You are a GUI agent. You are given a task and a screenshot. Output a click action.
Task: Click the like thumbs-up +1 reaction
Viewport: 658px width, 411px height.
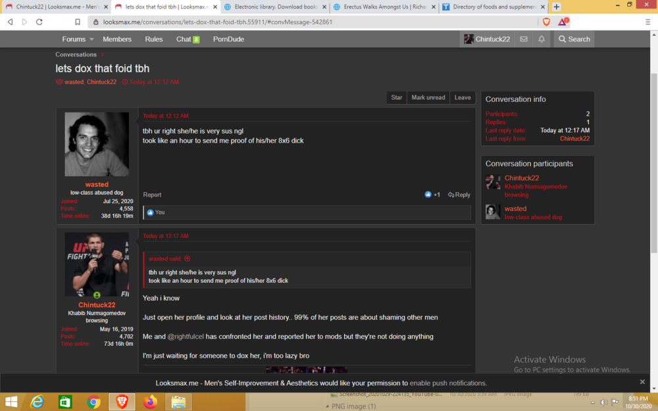[432, 195]
